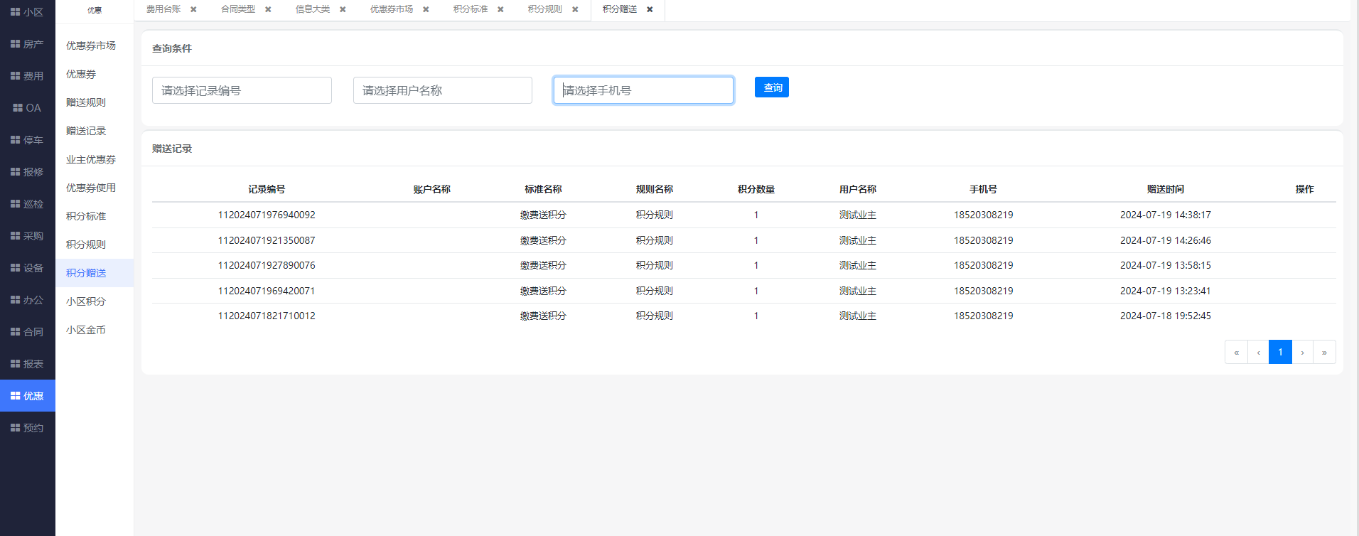
Task: Close the 信息大类 tab
Action: [x=343, y=9]
